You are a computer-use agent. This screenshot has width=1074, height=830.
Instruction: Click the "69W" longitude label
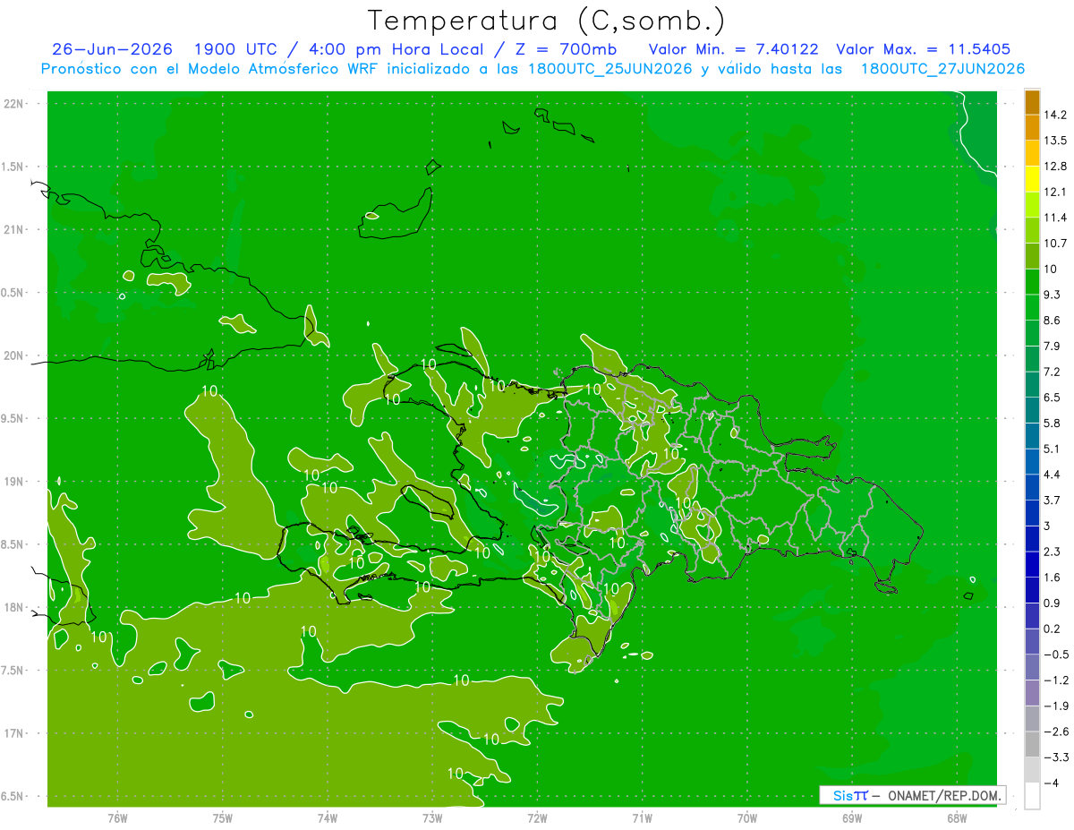pos(851,818)
